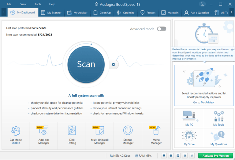235x160 pixels.
Task: Click Go to My Advisor link
Action: [204, 102]
